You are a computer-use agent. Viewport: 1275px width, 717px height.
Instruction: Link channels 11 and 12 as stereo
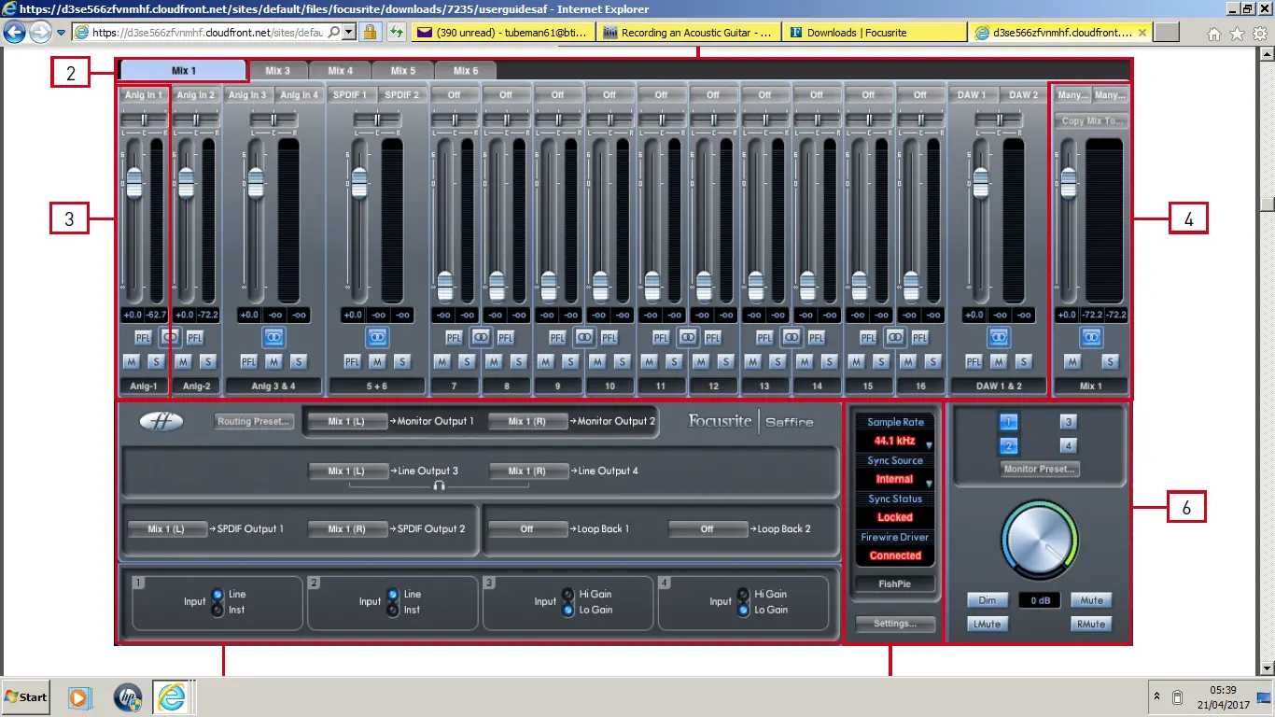point(687,336)
